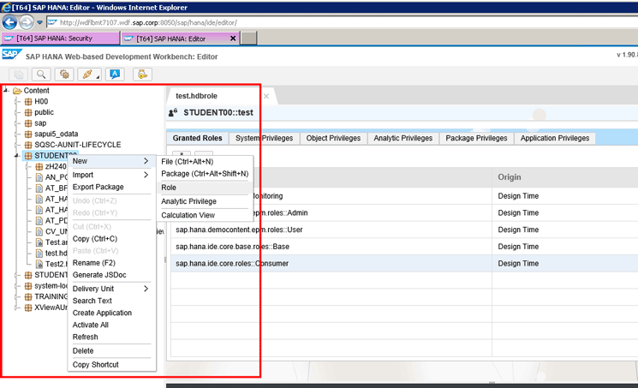Select Create Application in the context menu

click(x=111, y=313)
